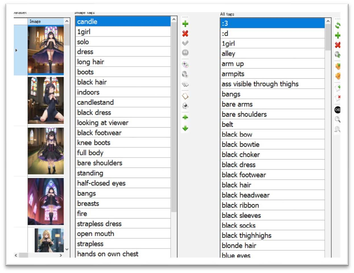Click the All tags vertical scrollbar thumb
Screen dimensions: 354x273
click(x=328, y=37)
